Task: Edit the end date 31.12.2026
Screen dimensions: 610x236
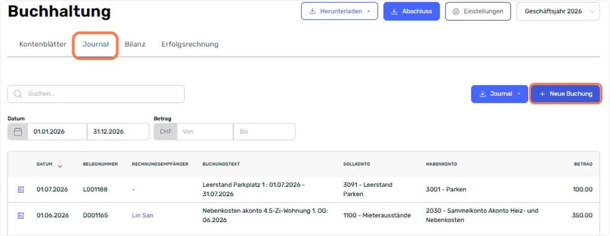Action: (118, 132)
